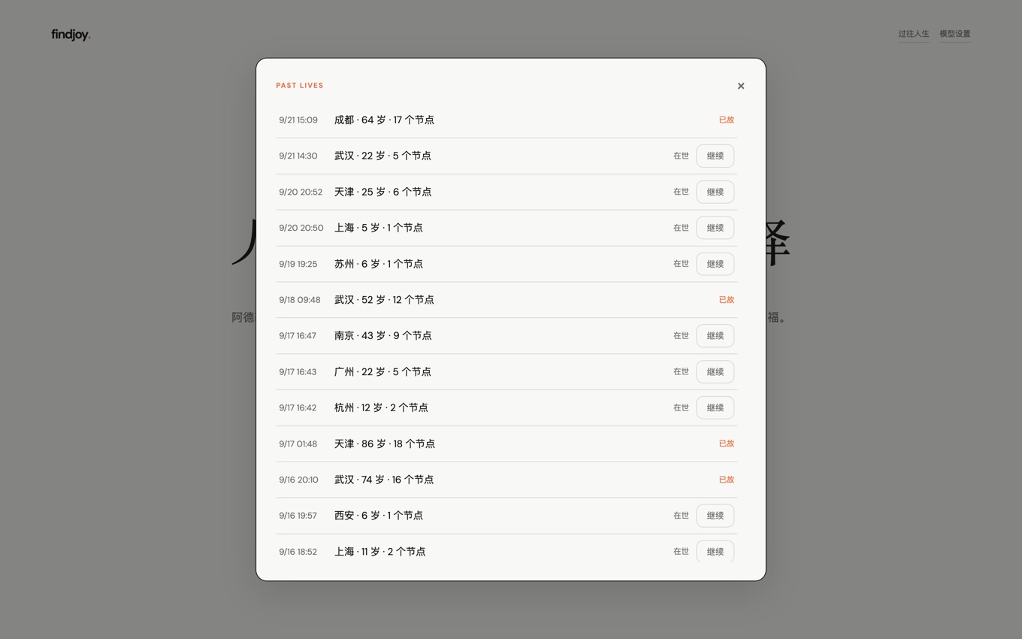Click the 9/17 01:48 timestamp
Image resolution: width=1022 pixels, height=639 pixels.
(298, 444)
